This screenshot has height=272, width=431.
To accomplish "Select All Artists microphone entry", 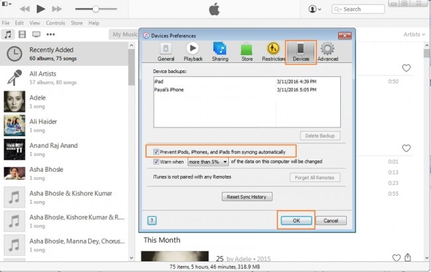I will (64, 78).
